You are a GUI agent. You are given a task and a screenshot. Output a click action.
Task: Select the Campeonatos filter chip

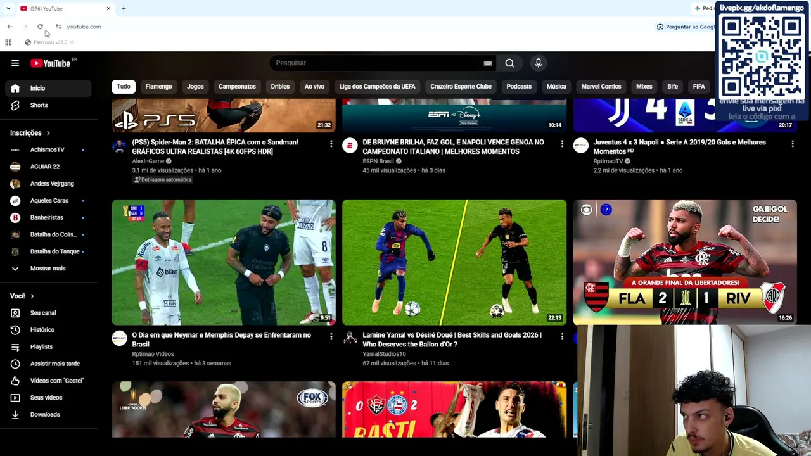click(x=237, y=87)
